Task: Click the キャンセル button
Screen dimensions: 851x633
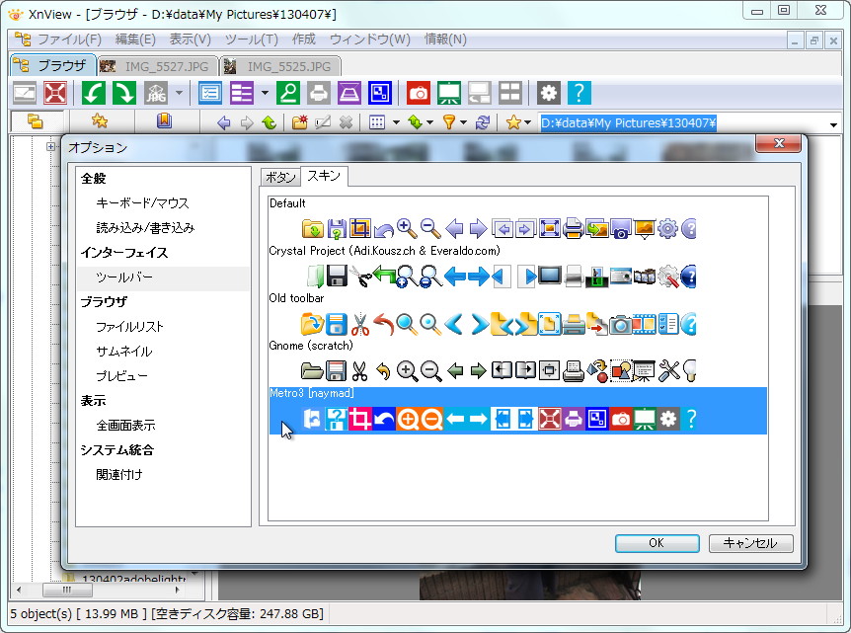Action: tap(750, 543)
